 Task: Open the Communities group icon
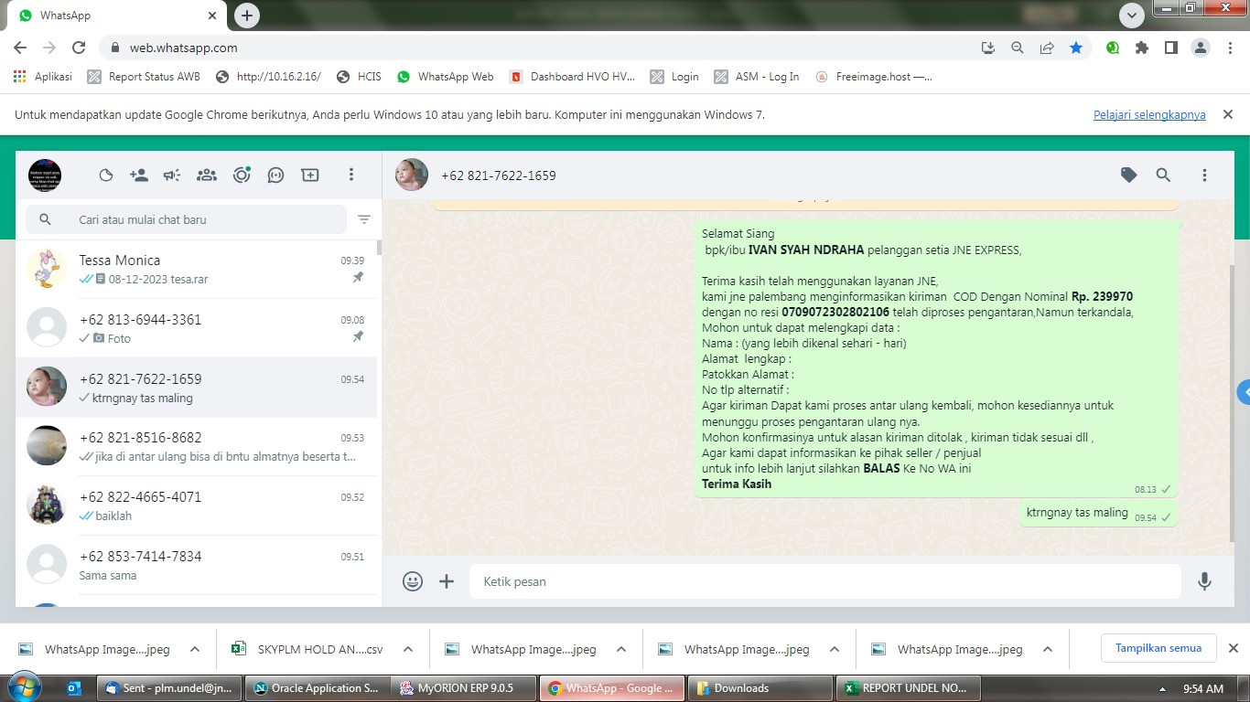click(207, 175)
